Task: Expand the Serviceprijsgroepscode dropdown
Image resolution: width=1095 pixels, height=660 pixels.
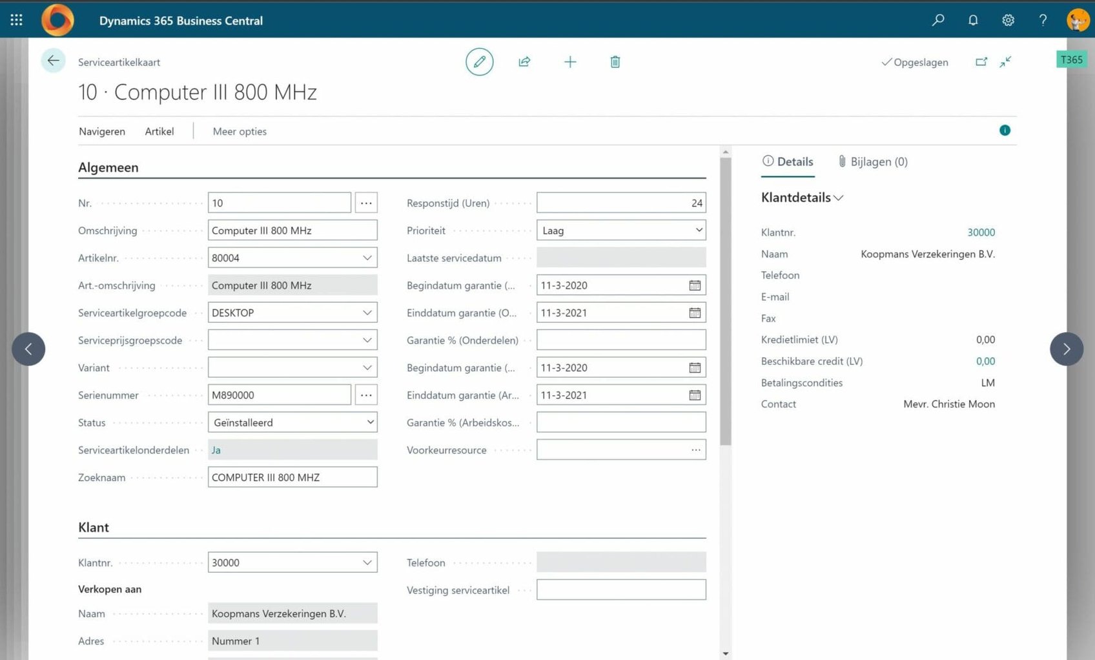Action: [367, 340]
